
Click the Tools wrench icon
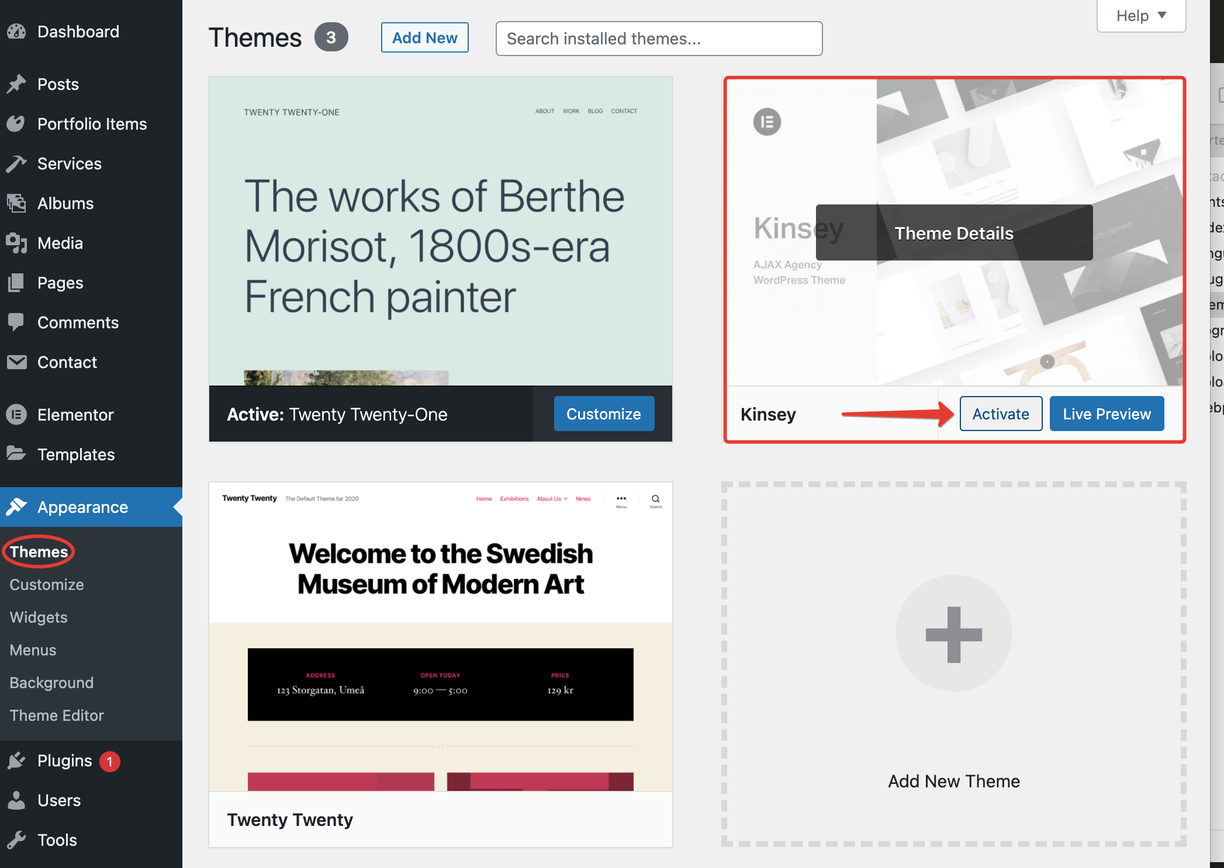(x=16, y=840)
